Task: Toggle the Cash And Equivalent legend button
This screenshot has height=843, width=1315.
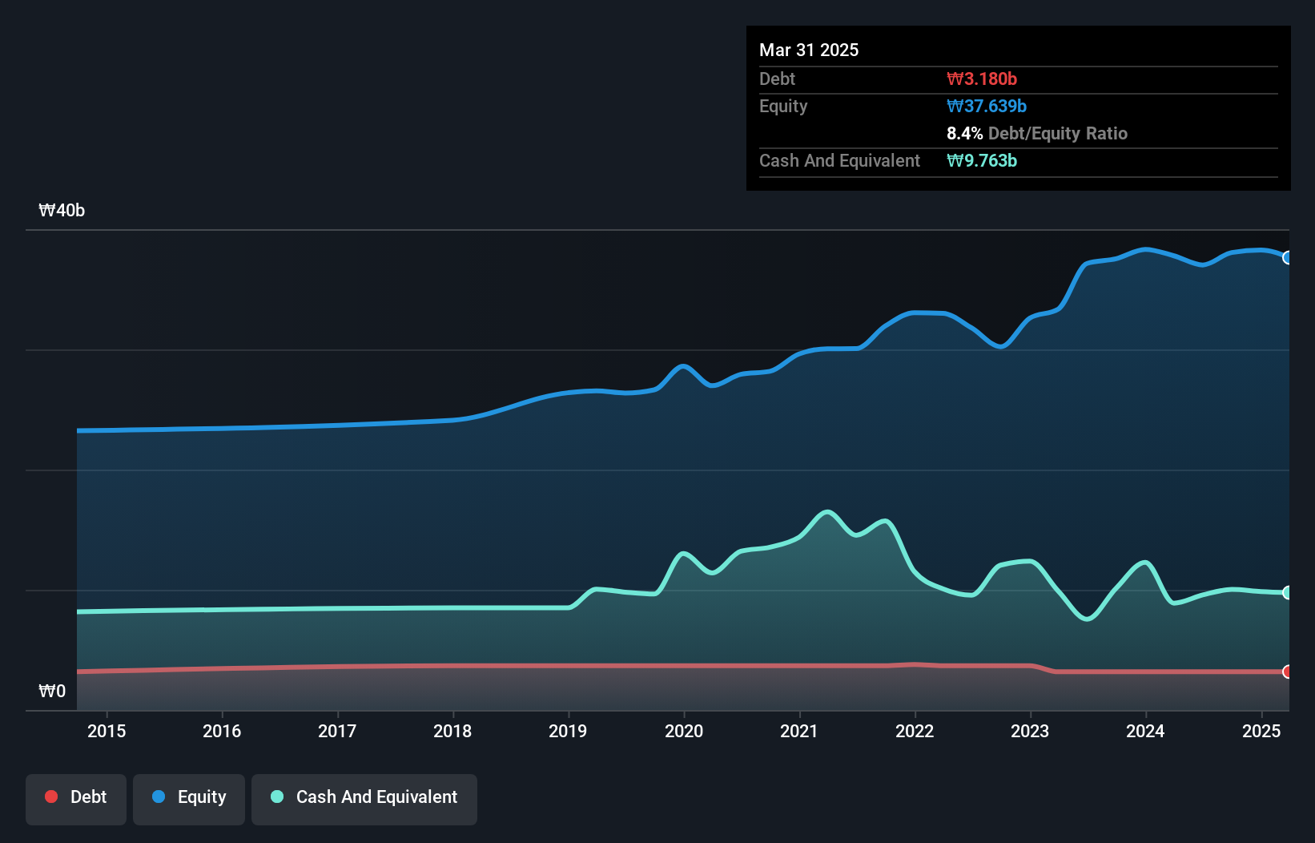Action: click(364, 799)
